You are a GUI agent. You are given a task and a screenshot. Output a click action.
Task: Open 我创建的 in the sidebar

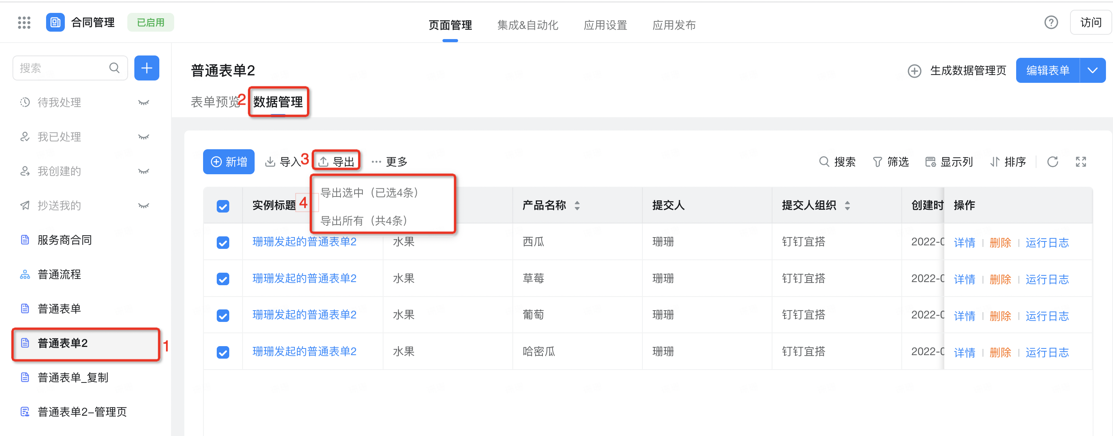point(59,171)
